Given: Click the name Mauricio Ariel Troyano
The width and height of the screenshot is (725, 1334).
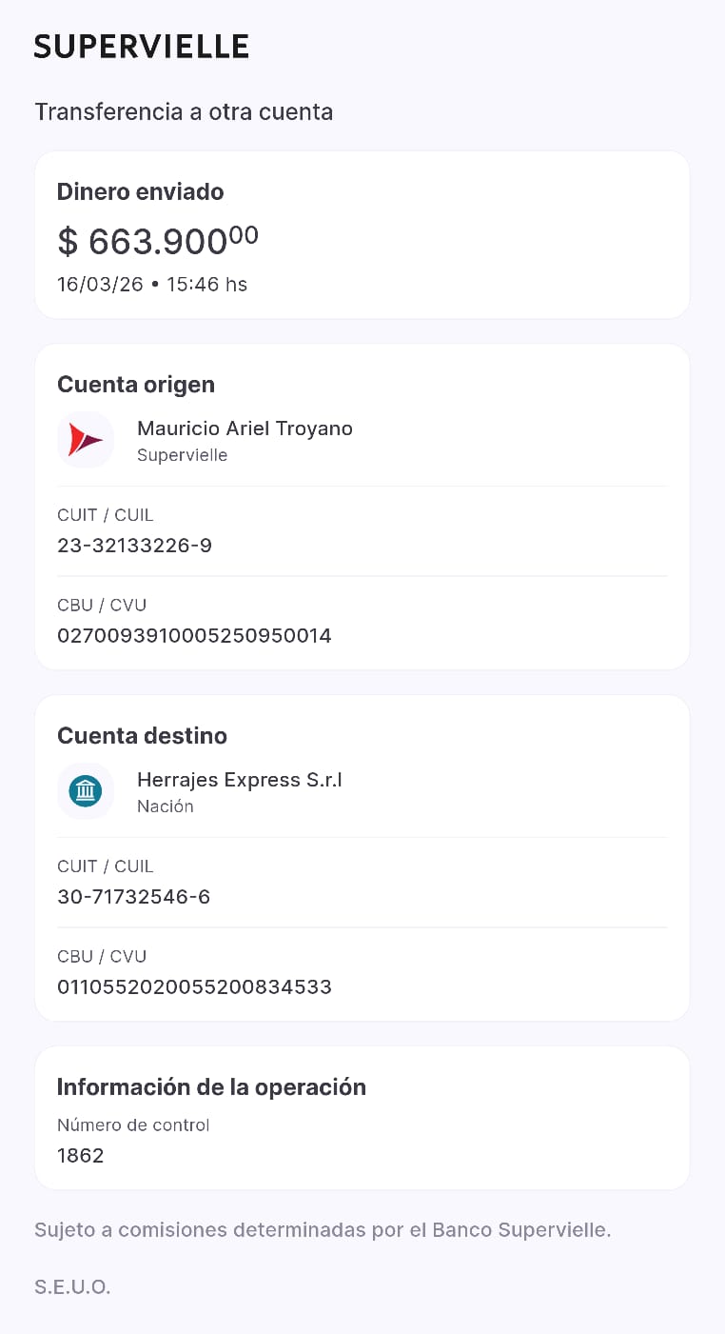Looking at the screenshot, I should (245, 428).
